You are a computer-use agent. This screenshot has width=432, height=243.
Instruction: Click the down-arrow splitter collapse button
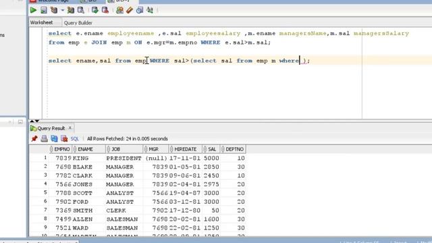[37, 121]
